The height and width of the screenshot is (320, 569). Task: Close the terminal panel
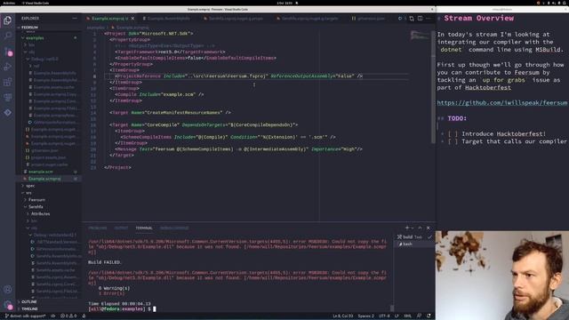(429, 228)
